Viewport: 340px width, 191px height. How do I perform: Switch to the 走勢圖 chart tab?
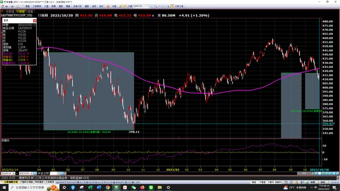10,11
